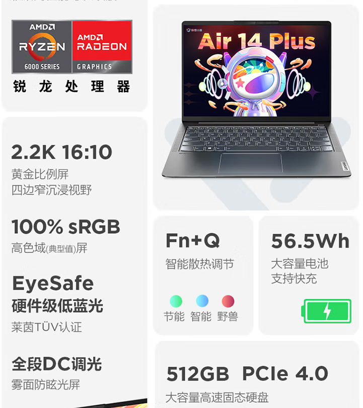
Task: Click the AMD Radeon Graphics badge
Action: [102, 47]
